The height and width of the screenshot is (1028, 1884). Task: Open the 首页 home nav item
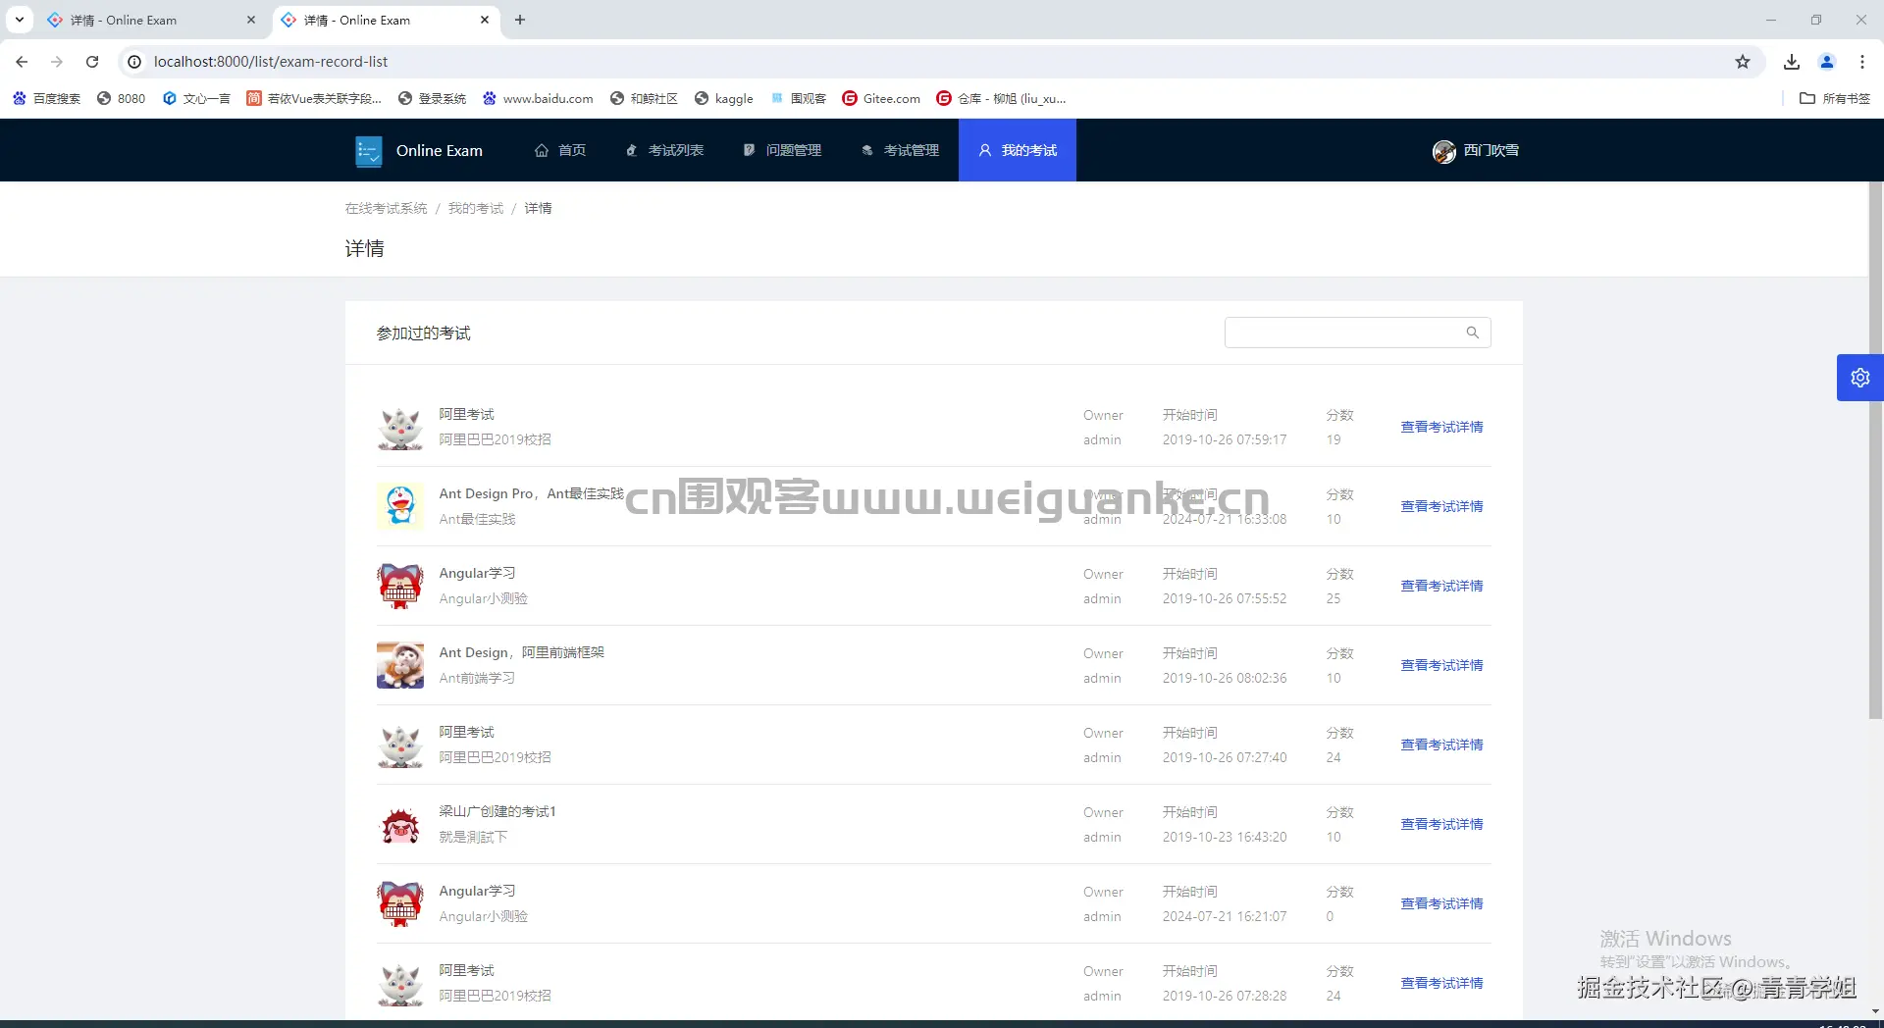(560, 150)
